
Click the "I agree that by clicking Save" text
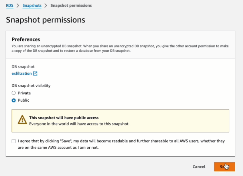(121, 141)
